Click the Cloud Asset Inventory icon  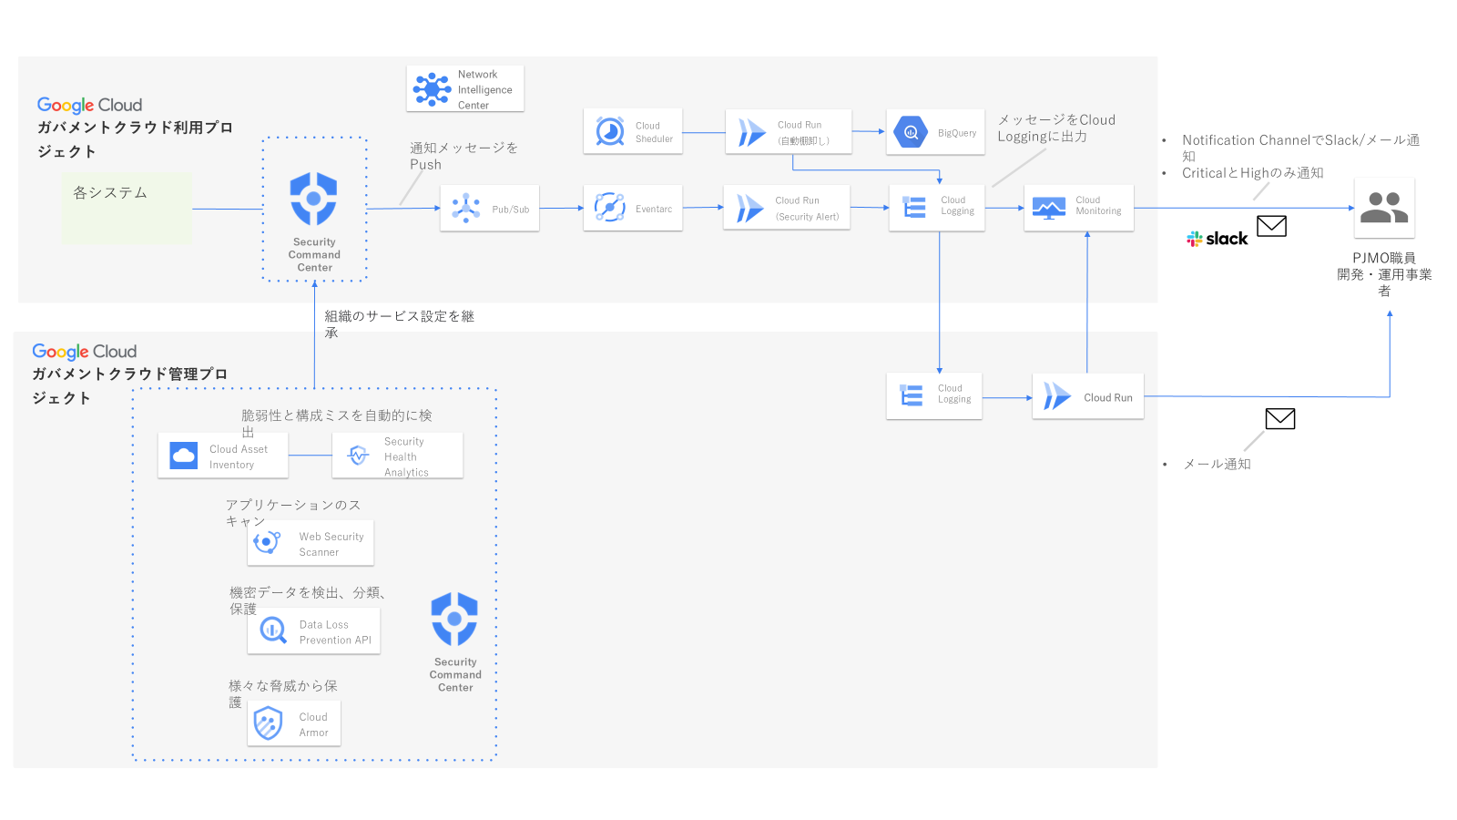point(182,455)
